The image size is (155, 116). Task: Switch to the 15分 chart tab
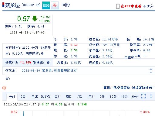pyautogui.click(x=113, y=97)
